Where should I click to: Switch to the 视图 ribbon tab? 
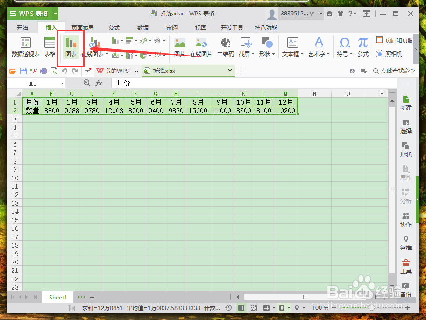(x=201, y=28)
